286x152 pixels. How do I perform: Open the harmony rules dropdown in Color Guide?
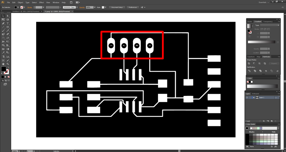278,128
